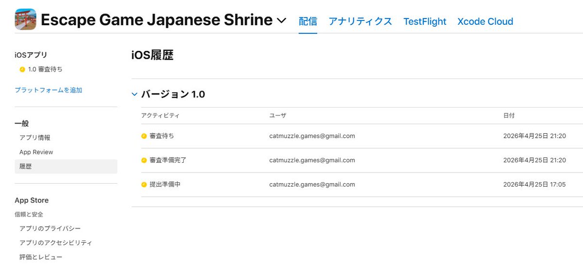Open アプリ情報 in the sidebar

click(x=35, y=138)
